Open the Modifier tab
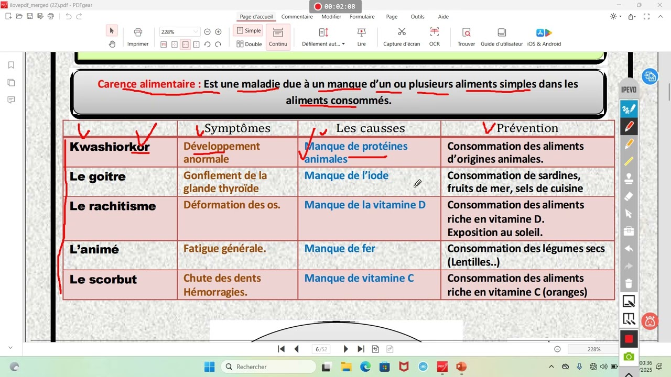Screen dimensions: 671x377 (331, 17)
